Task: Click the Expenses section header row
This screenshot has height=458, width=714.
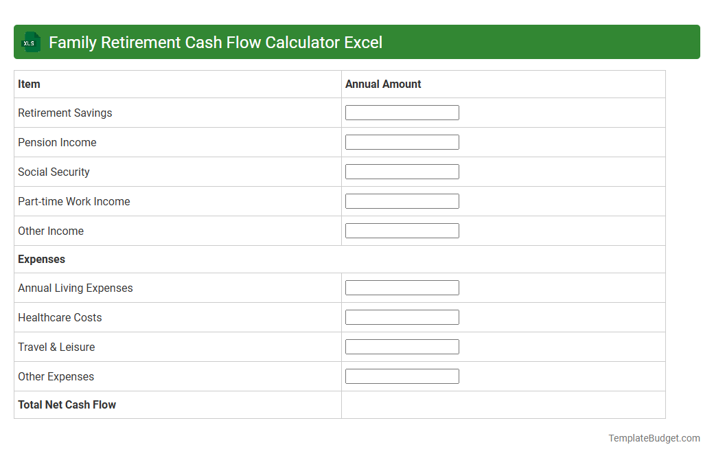Action: [41, 259]
